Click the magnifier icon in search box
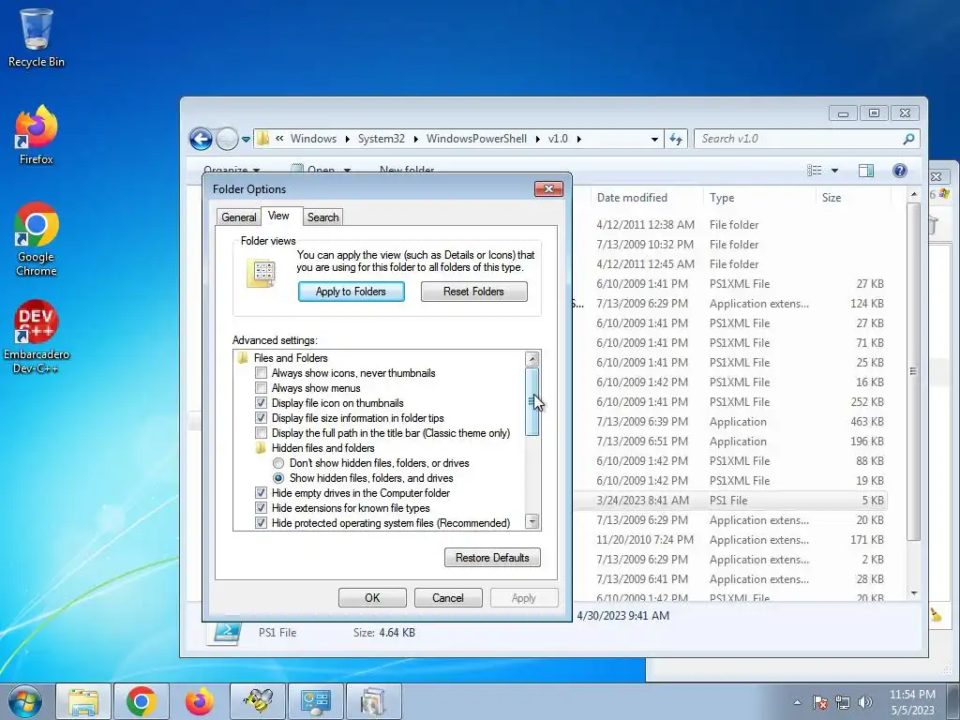The image size is (960, 720). tap(908, 139)
